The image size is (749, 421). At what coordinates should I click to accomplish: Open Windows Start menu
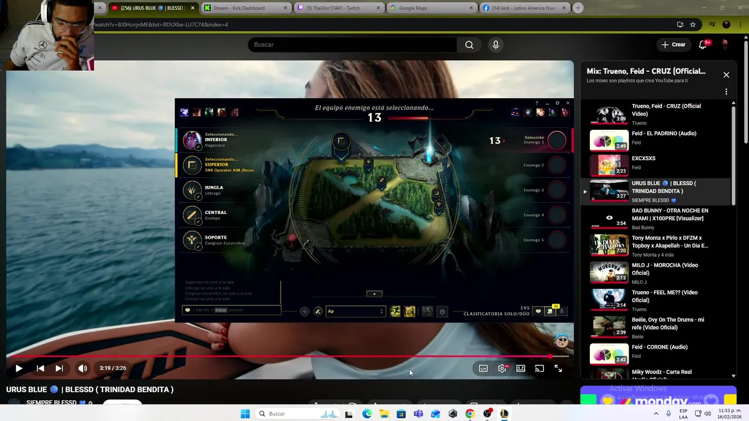tap(245, 414)
